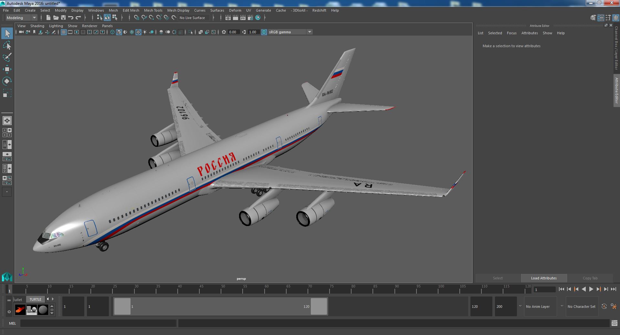The image size is (620, 335).
Task: Open the Modeling menu set dropdown
Action: click(21, 18)
